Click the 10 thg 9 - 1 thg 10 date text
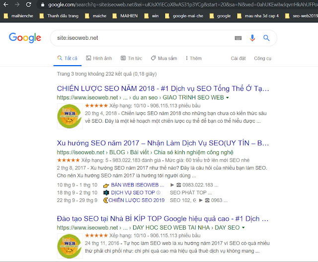The height and width of the screenshot is (262, 318). (x=77, y=185)
